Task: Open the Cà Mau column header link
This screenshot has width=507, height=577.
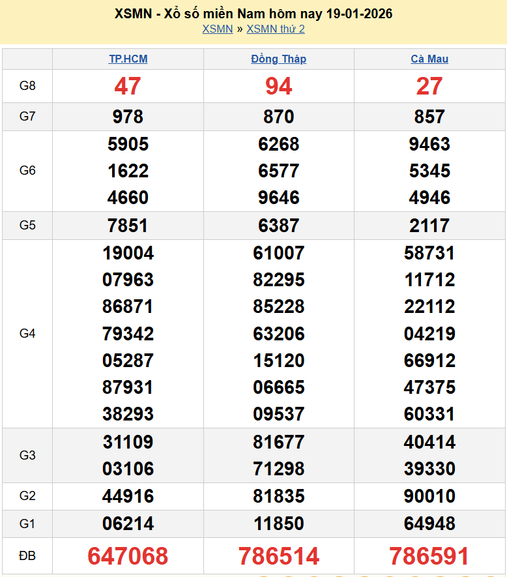Action: pyautogui.click(x=429, y=59)
